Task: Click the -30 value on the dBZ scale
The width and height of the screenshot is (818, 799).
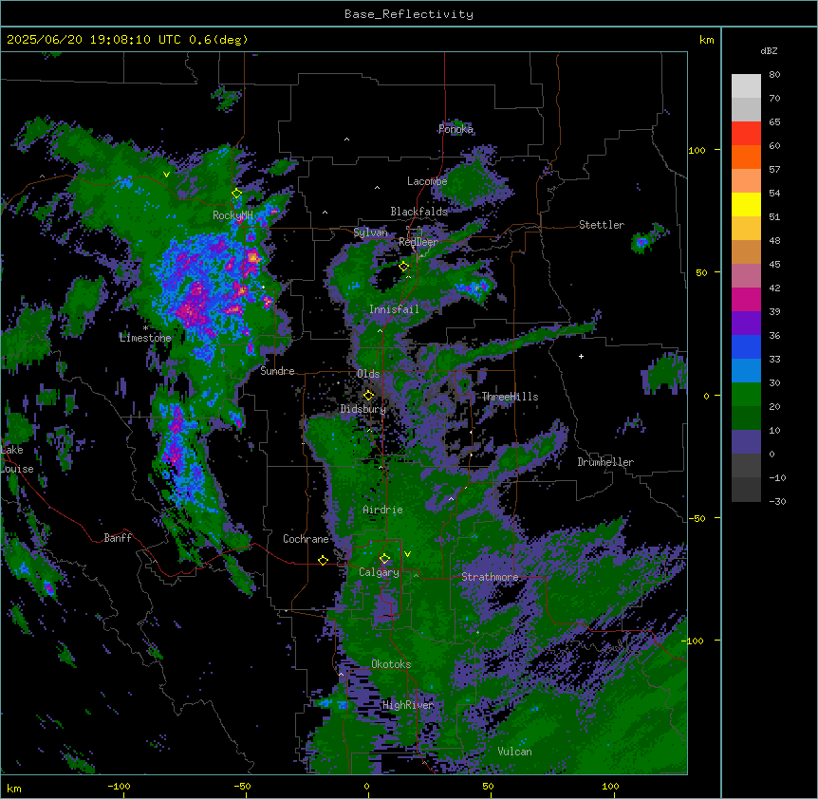Action: [777, 502]
